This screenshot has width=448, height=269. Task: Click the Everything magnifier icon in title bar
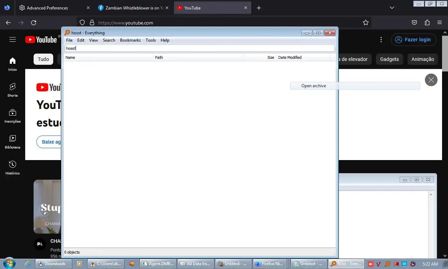pyautogui.click(x=67, y=33)
